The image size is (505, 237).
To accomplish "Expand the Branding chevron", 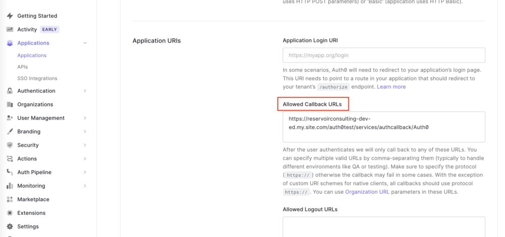I will tap(85, 132).
